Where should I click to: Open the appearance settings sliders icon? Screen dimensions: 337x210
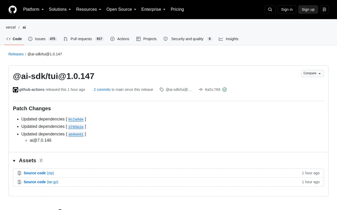tap(324, 9)
